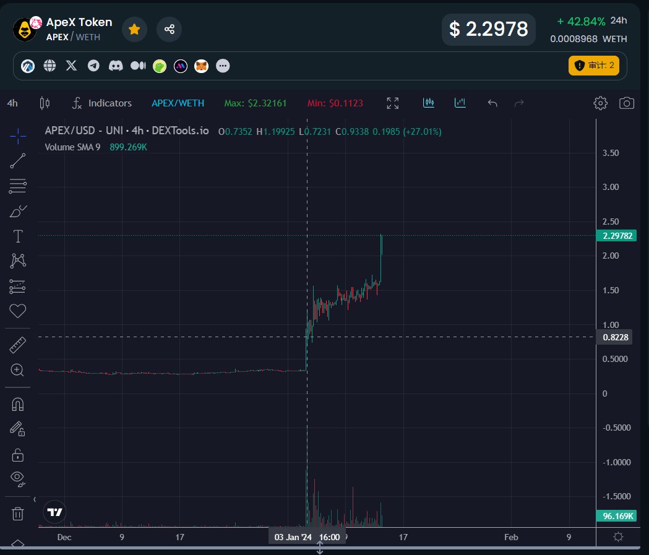This screenshot has height=555, width=649.
Task: Open chart settings gear in toolbar
Action: coord(600,103)
